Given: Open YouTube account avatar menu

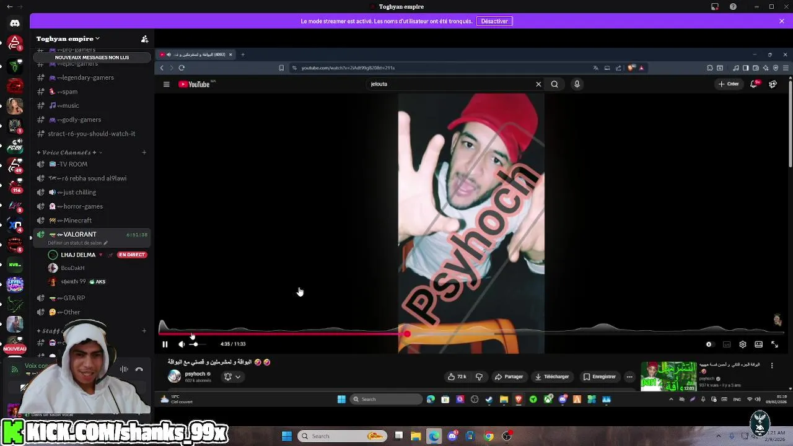Looking at the screenshot, I should tap(773, 84).
